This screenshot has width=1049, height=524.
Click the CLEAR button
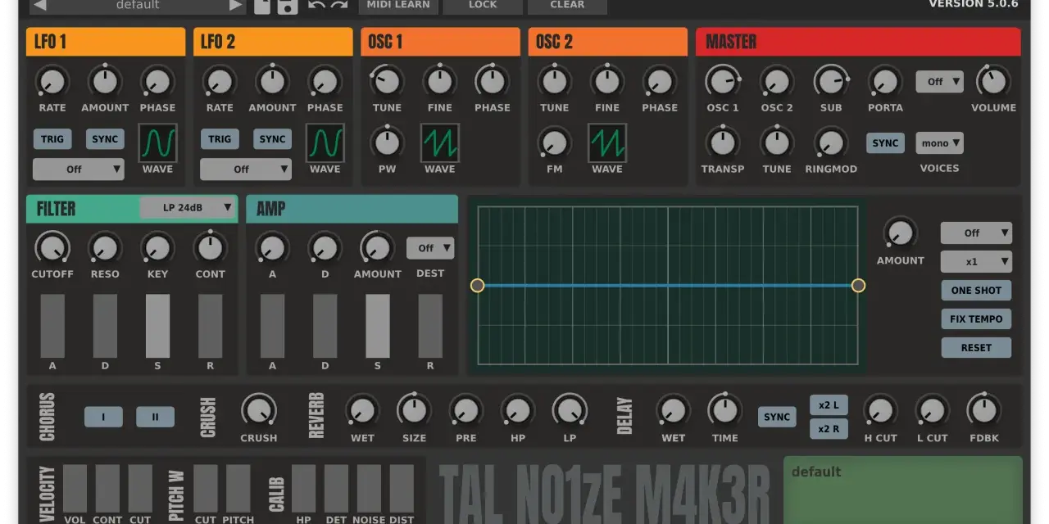point(567,6)
